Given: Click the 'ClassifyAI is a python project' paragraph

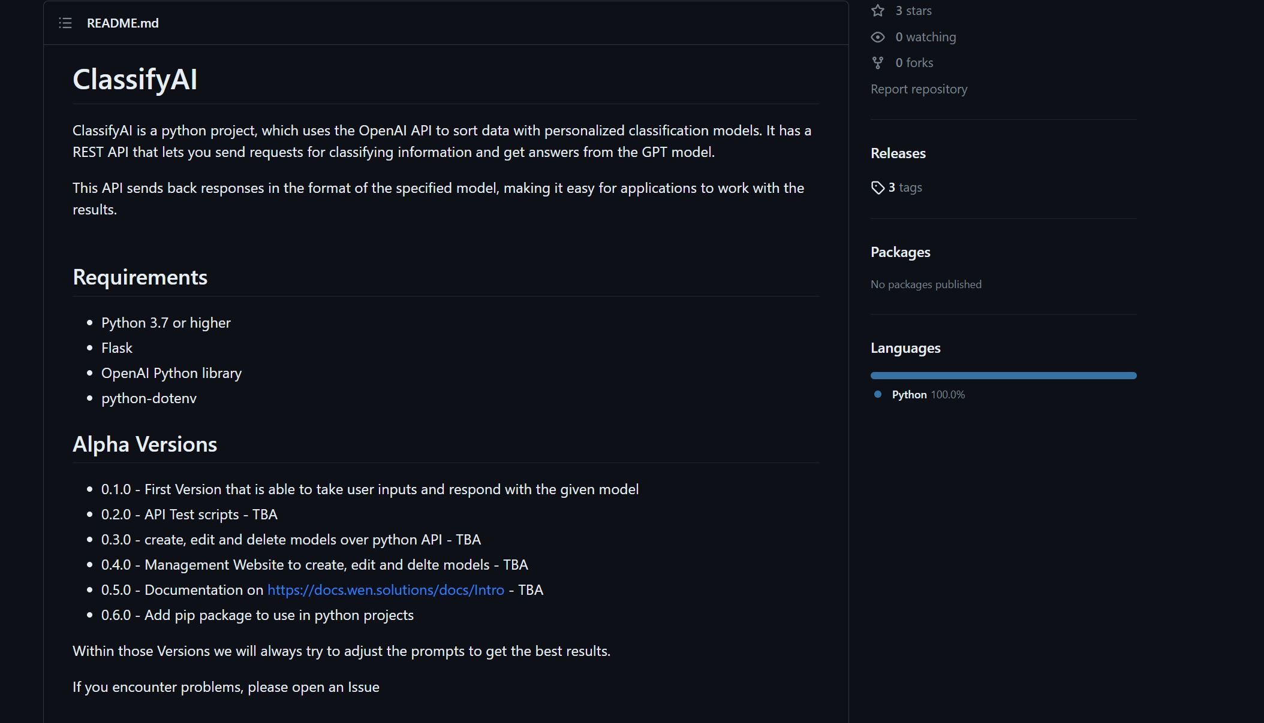Looking at the screenshot, I should [x=442, y=141].
